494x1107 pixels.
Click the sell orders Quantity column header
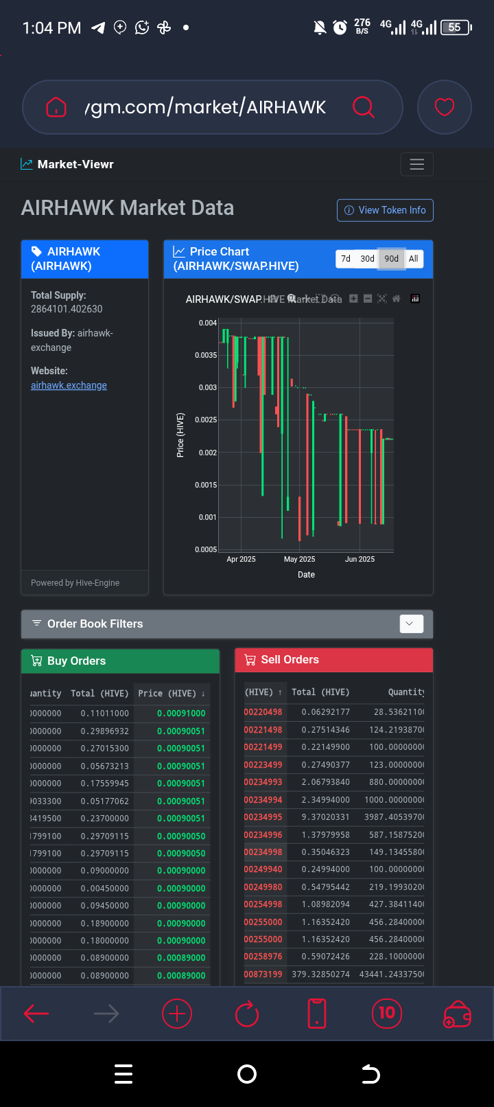coord(406,692)
